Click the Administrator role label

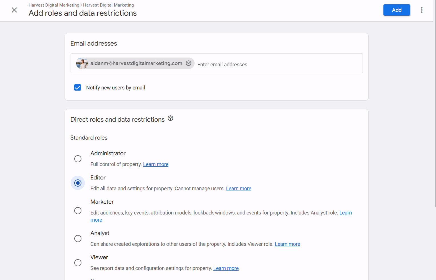coord(108,153)
